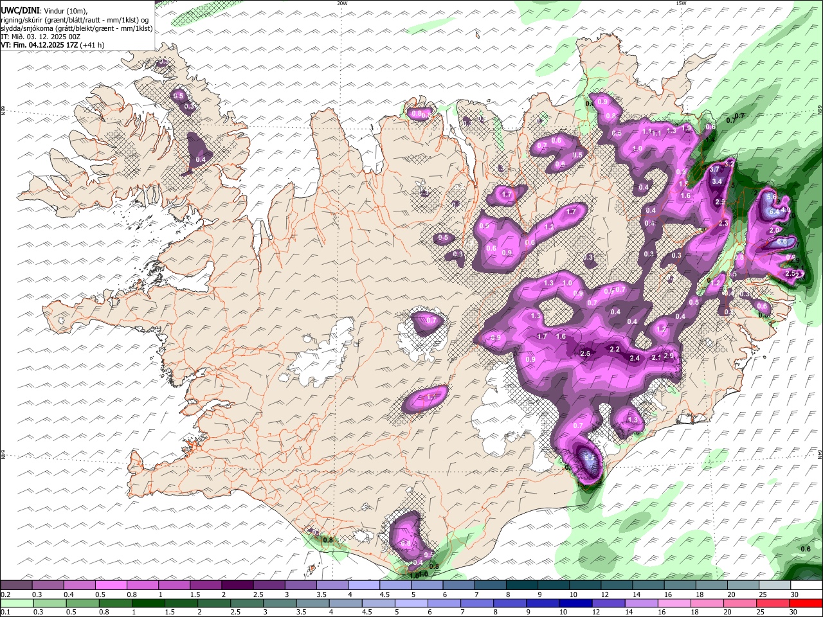The width and height of the screenshot is (823, 617).
Task: Click the "Vindur (10m)" header text
Action: pos(65,11)
